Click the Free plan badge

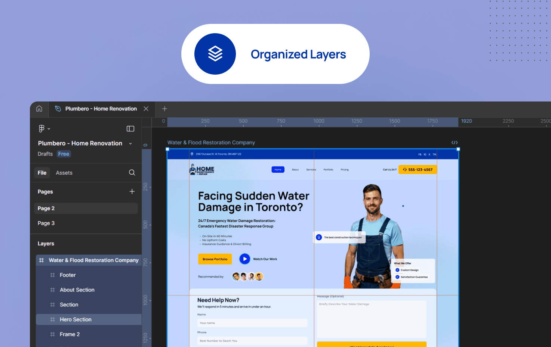point(64,154)
